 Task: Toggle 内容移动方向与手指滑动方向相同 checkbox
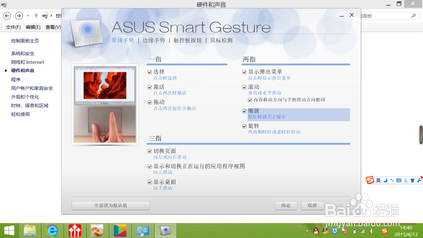[x=250, y=100]
